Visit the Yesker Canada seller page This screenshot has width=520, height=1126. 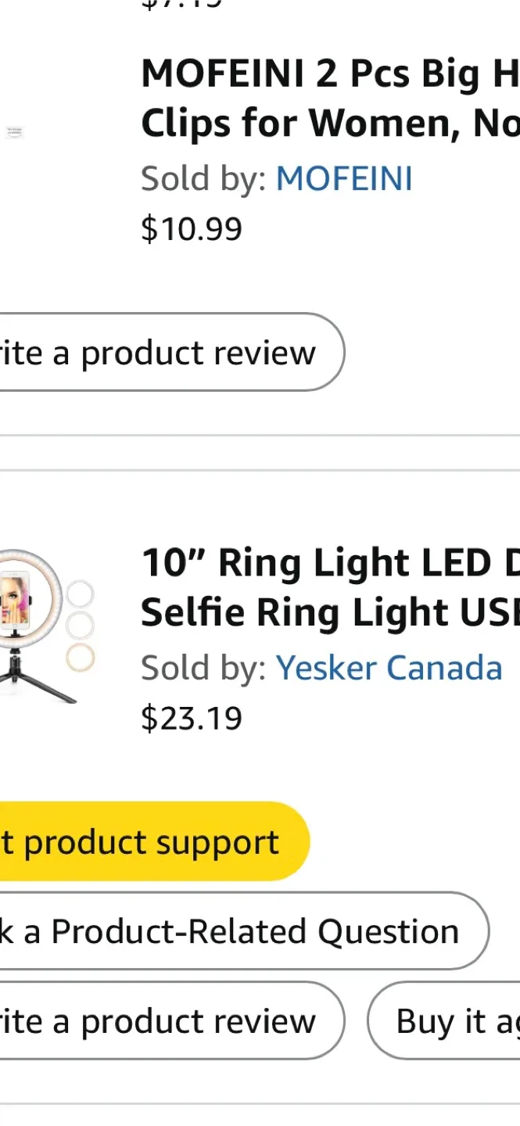click(389, 667)
